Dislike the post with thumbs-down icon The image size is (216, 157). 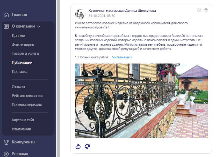(x=87, y=147)
